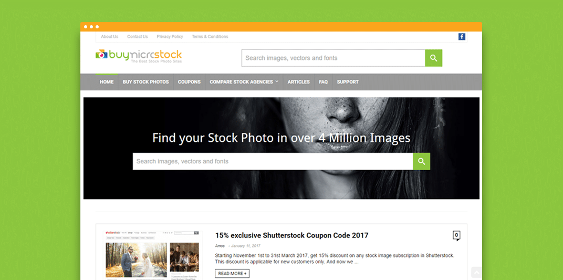Focus the header search images input field
Viewport: 563px width, 280px height.
click(x=333, y=58)
